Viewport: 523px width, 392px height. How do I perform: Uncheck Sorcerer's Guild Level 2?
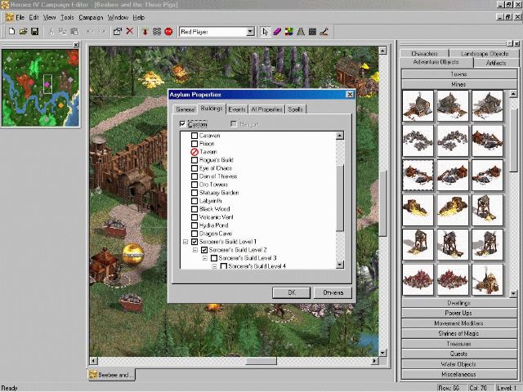pos(204,250)
